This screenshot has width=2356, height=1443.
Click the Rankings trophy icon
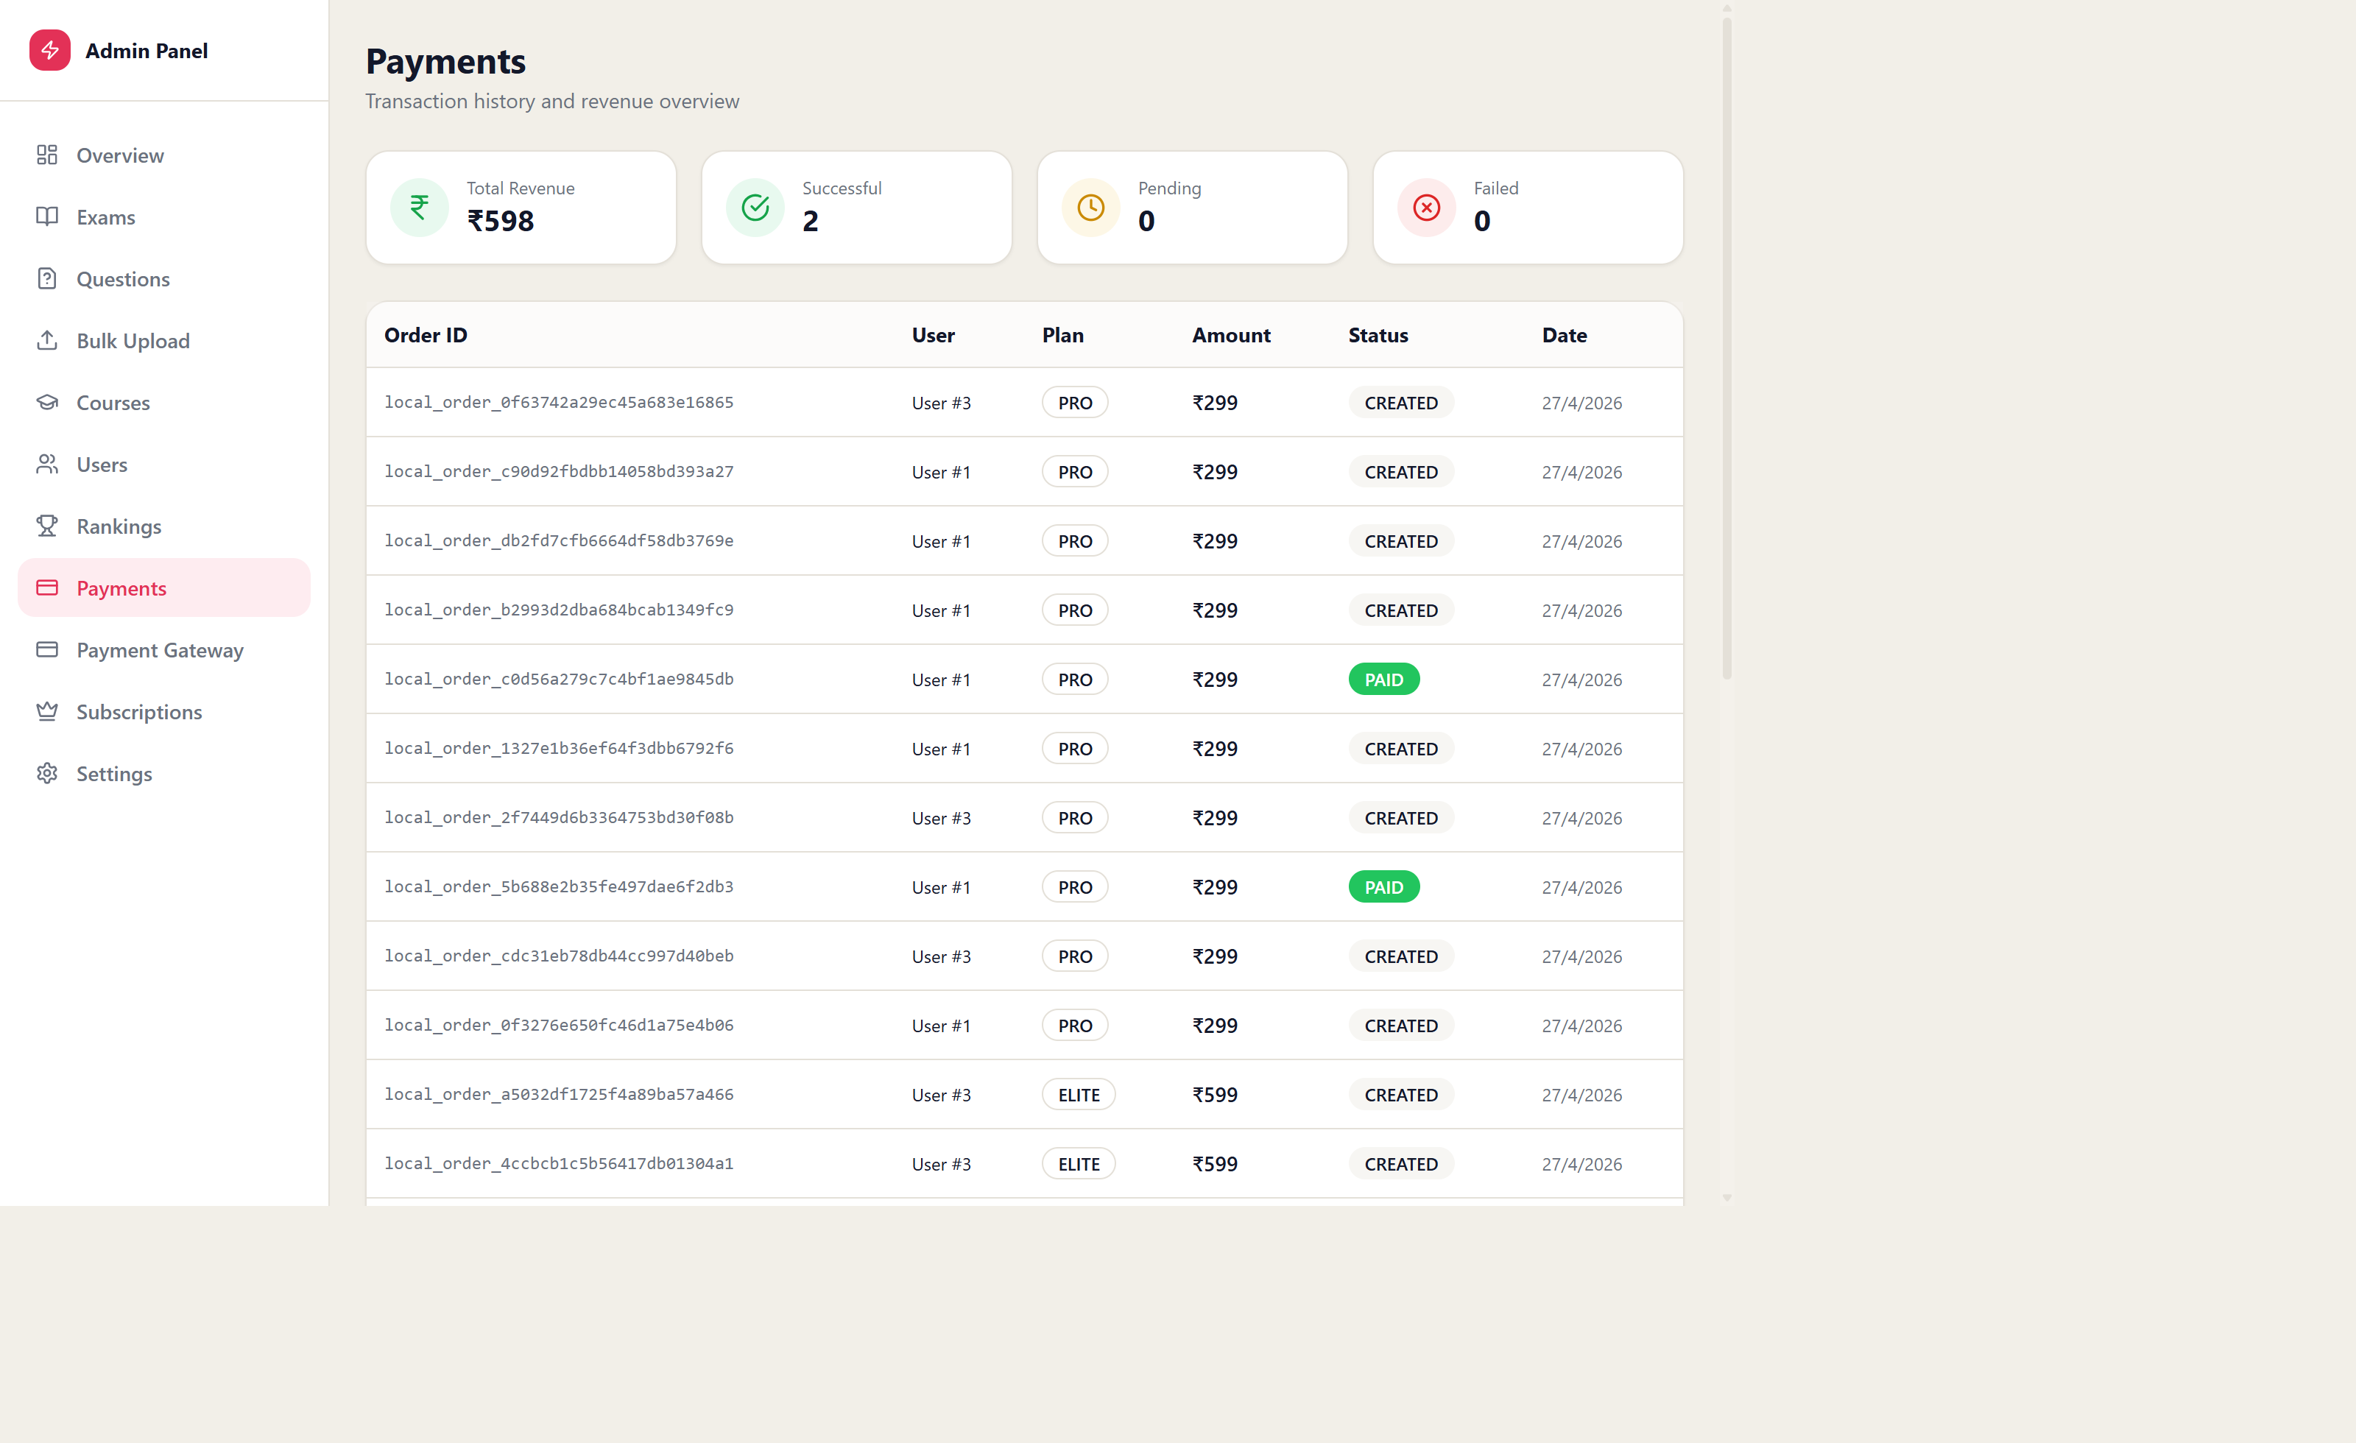[47, 526]
